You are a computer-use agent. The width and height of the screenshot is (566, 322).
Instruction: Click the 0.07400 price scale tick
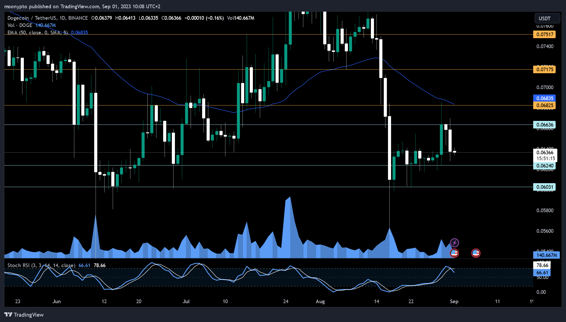pos(545,46)
